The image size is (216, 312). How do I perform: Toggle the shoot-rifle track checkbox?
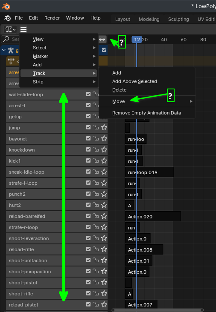click(88, 293)
